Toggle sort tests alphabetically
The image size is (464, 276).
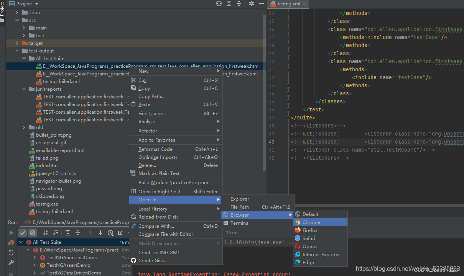45,233
